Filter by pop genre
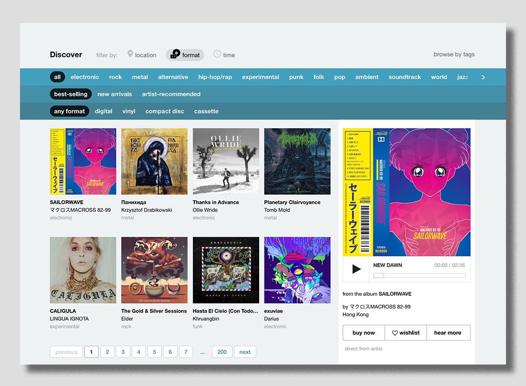This screenshot has width=526, height=386. tap(339, 77)
